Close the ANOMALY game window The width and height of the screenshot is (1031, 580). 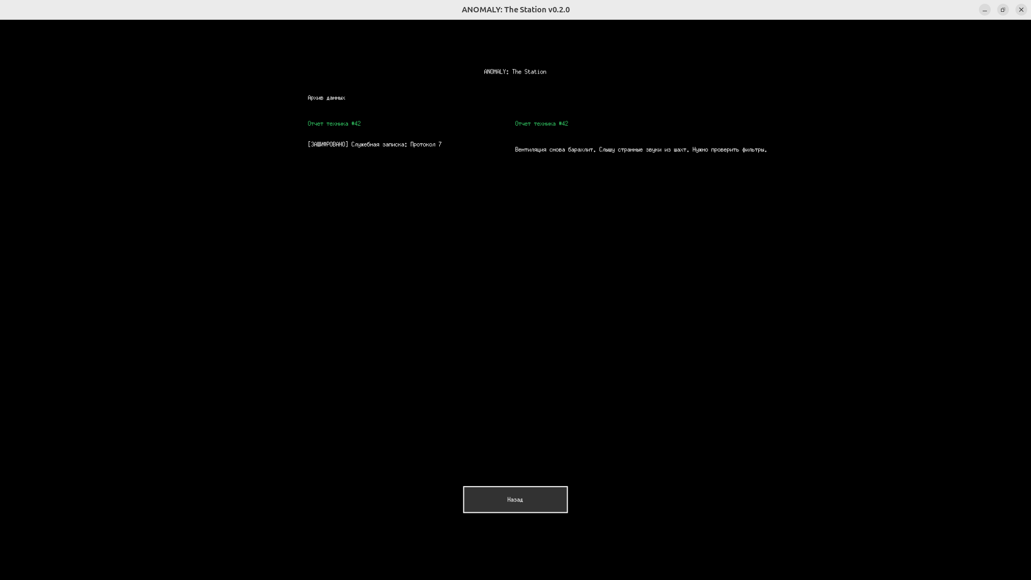[1021, 10]
